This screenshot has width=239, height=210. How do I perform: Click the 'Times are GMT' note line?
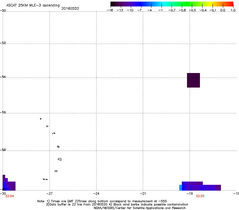pyautogui.click(x=102, y=201)
